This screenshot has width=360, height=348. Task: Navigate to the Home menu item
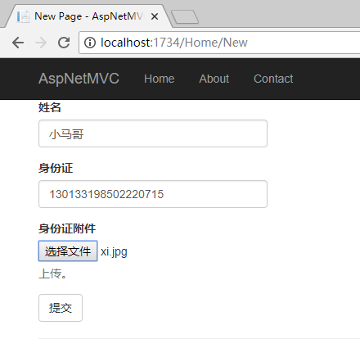pos(160,79)
